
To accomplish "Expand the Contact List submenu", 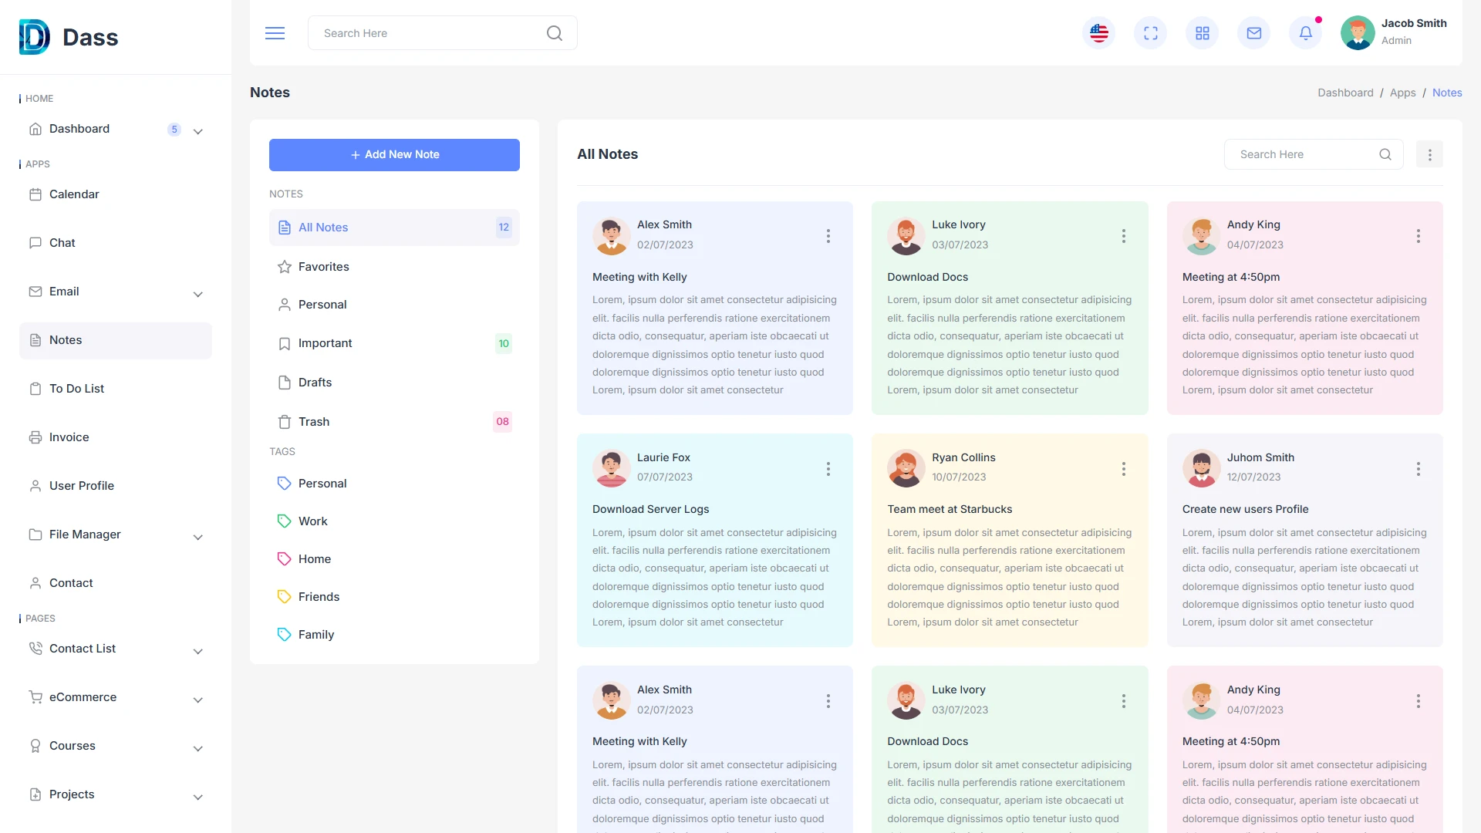I will coord(197,652).
